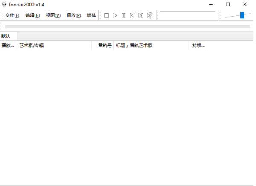Viewport: 256px width, 186px height.
Task: Select the 默认 playlist tab
Action: (x=9, y=36)
